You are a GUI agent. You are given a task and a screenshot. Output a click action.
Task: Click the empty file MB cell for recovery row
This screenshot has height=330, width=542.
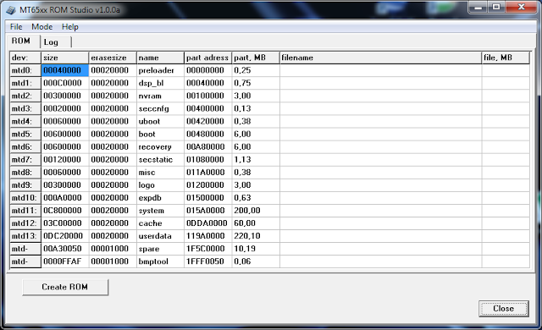506,147
